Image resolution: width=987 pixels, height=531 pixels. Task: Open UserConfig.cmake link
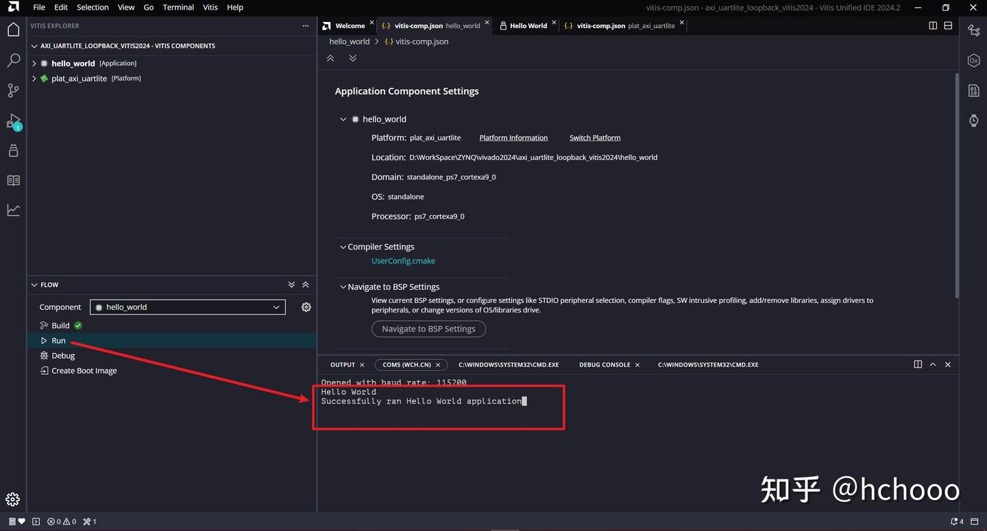coord(403,261)
